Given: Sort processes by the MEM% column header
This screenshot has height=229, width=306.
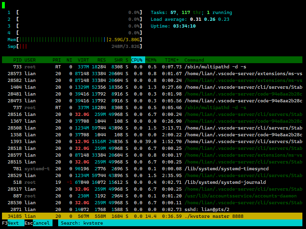Looking at the screenshot, I should [x=151, y=60].
